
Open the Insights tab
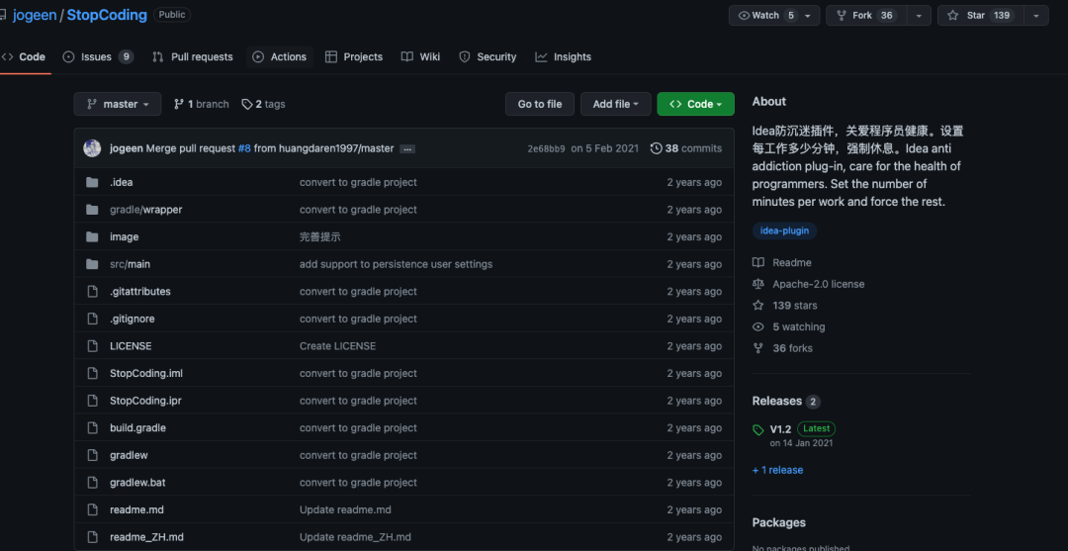click(x=564, y=57)
